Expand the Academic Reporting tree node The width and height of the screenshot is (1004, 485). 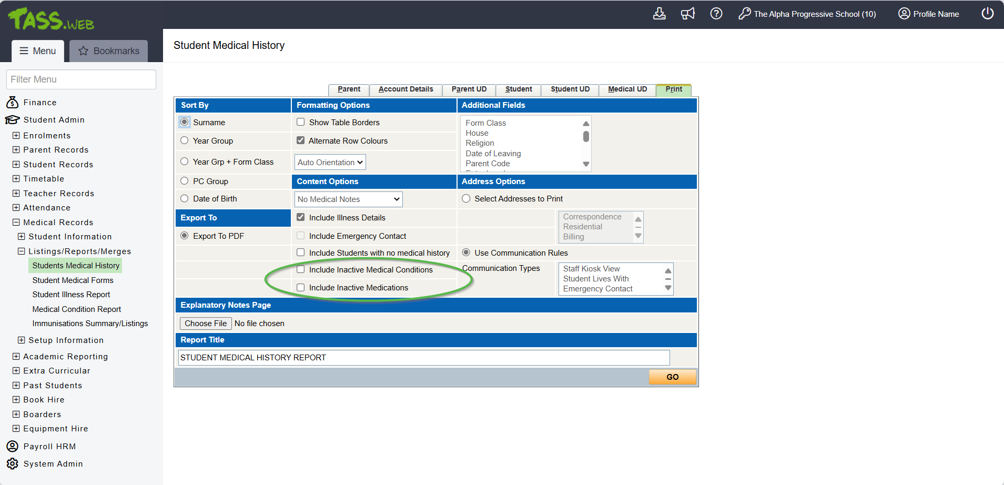tap(16, 357)
